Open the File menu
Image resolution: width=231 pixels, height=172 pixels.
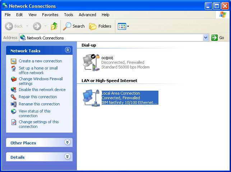pyautogui.click(x=8, y=15)
